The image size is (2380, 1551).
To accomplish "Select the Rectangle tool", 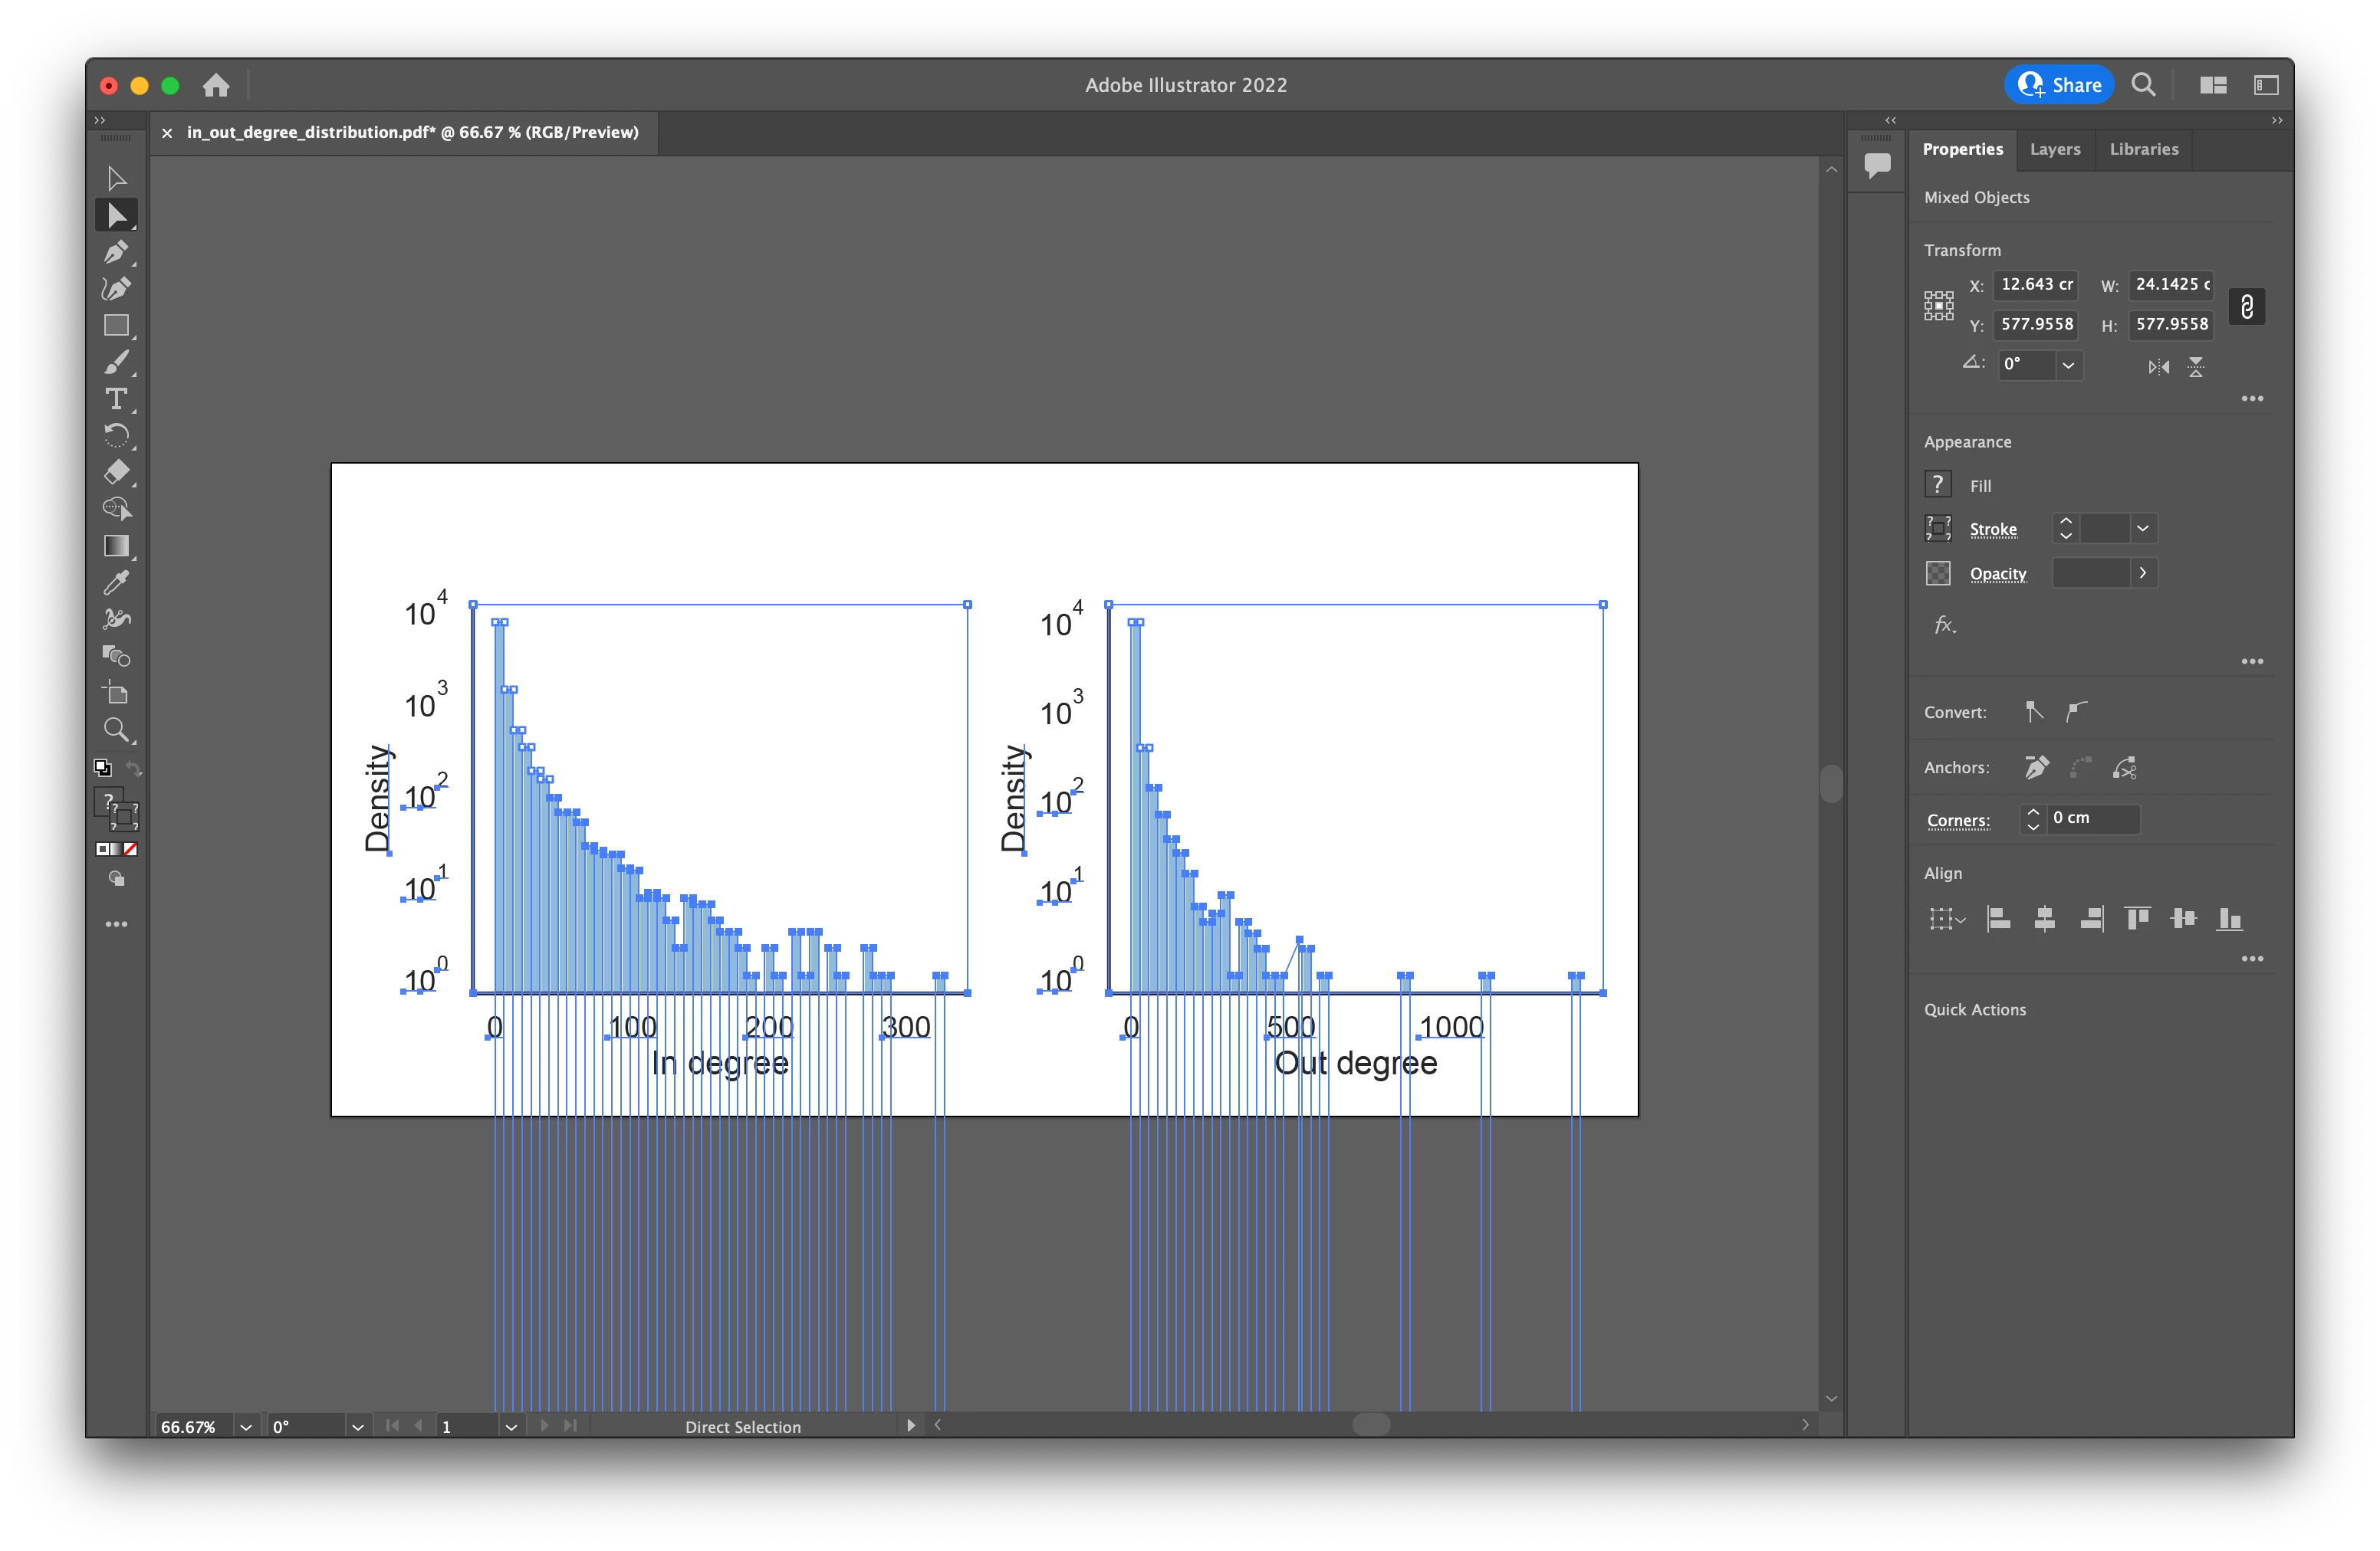I will point(116,326).
